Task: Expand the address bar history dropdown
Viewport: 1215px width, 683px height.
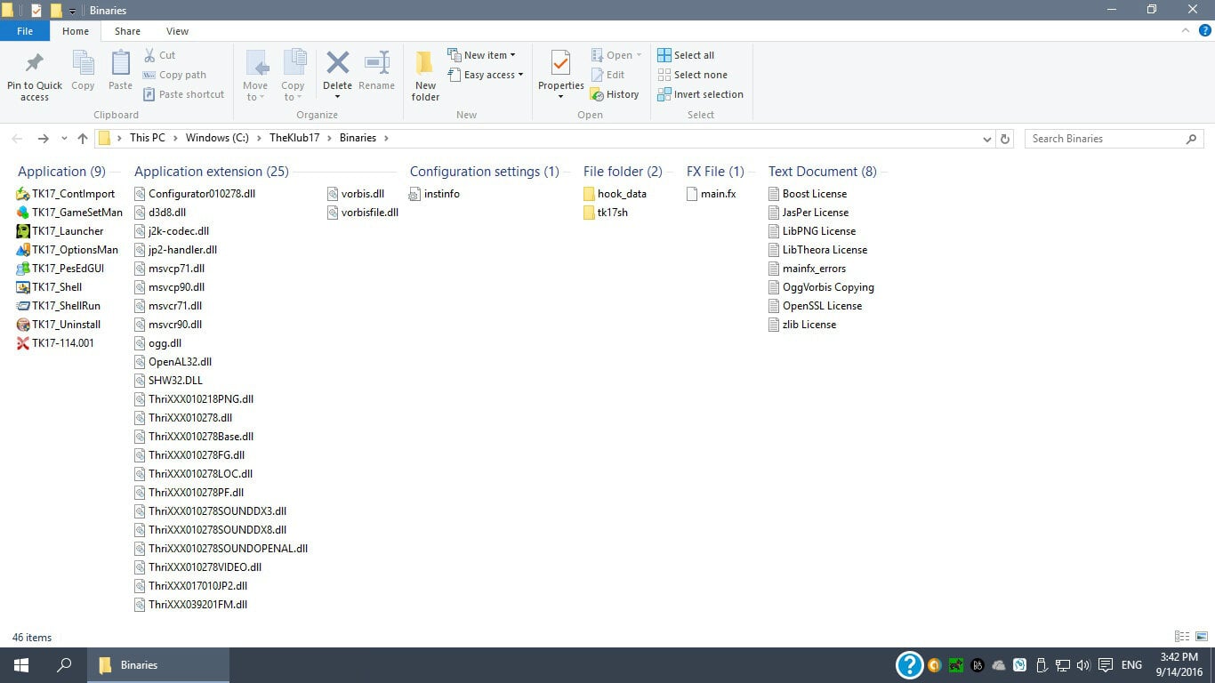Action: coord(987,139)
